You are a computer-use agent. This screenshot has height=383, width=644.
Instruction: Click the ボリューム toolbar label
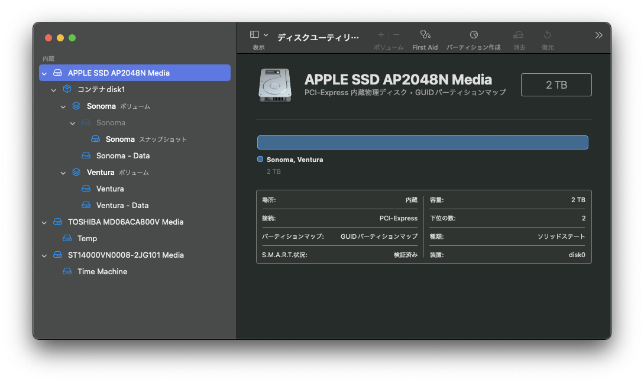click(x=388, y=48)
